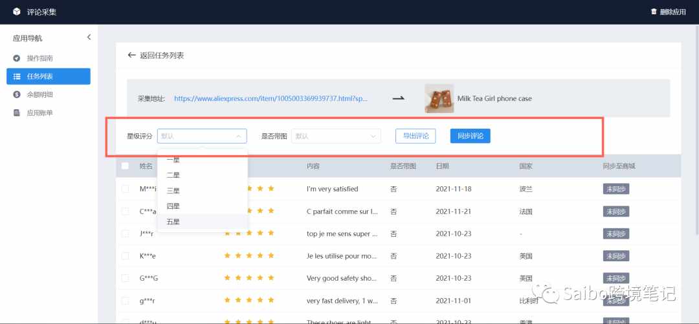
Task: Check the row for reviewer g***r
Action: point(126,300)
